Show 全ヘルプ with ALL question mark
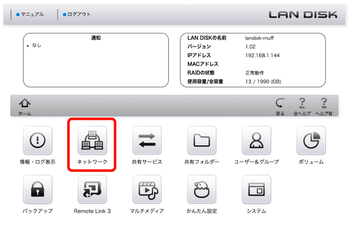351x225 pixels. pyautogui.click(x=302, y=106)
